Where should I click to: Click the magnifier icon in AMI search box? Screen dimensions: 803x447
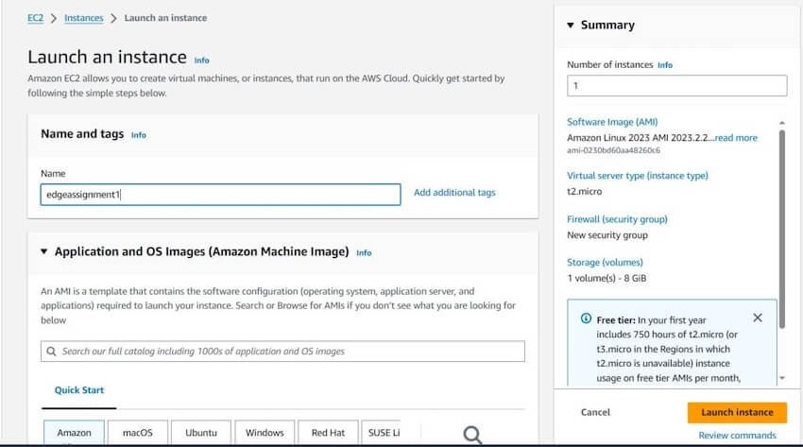52,352
